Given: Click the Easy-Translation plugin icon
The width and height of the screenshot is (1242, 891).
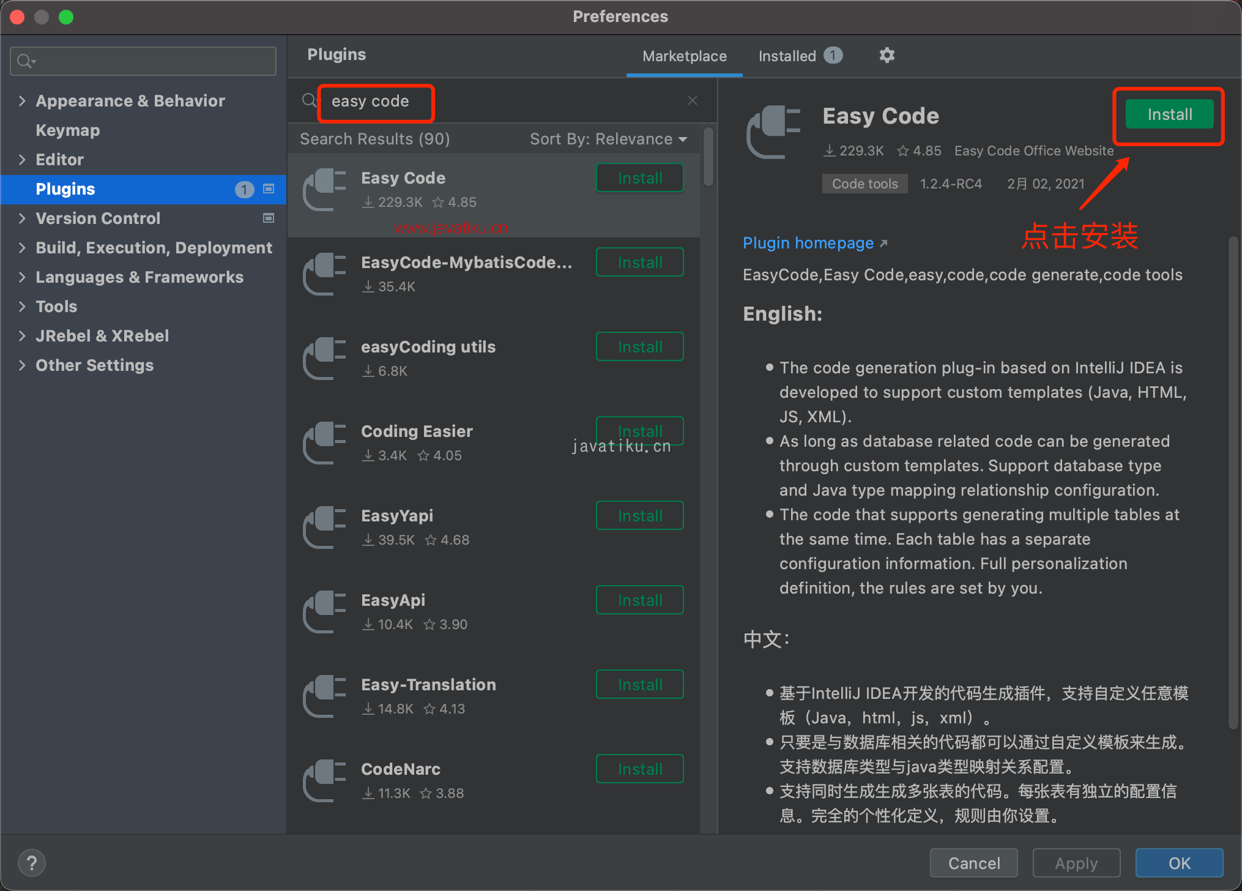Looking at the screenshot, I should [x=324, y=696].
